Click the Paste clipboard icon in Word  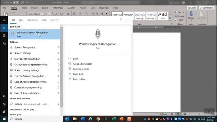5,14
